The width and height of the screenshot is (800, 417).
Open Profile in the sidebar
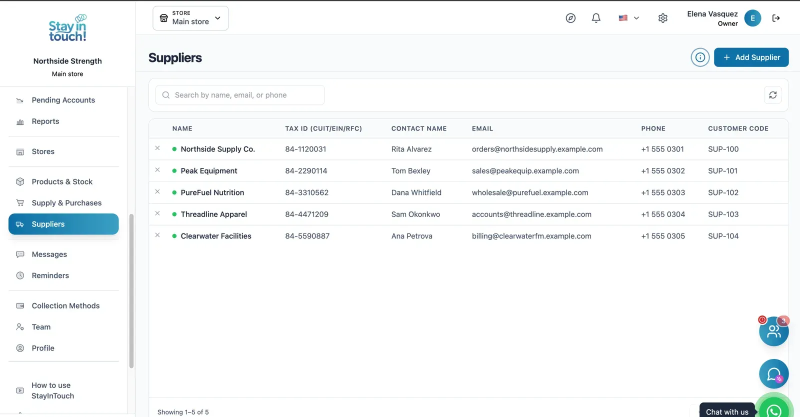(63, 348)
